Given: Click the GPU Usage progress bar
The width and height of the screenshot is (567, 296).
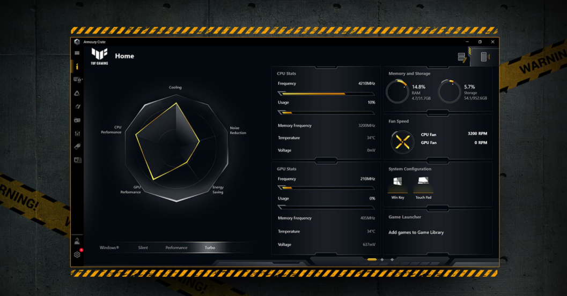Looking at the screenshot, I should (x=326, y=207).
